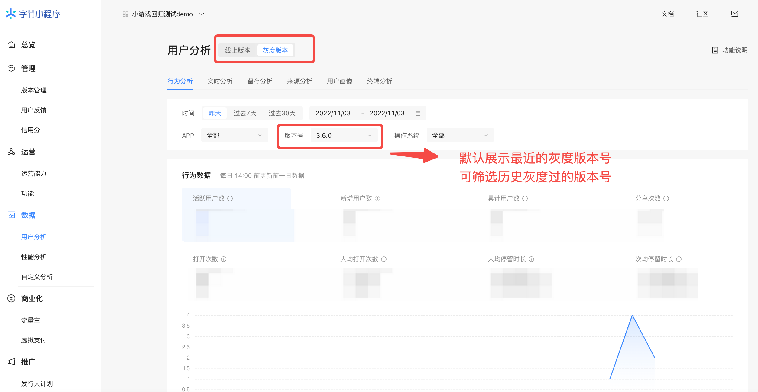
Task: Open 发行人计划 in sidebar
Action: 37,384
